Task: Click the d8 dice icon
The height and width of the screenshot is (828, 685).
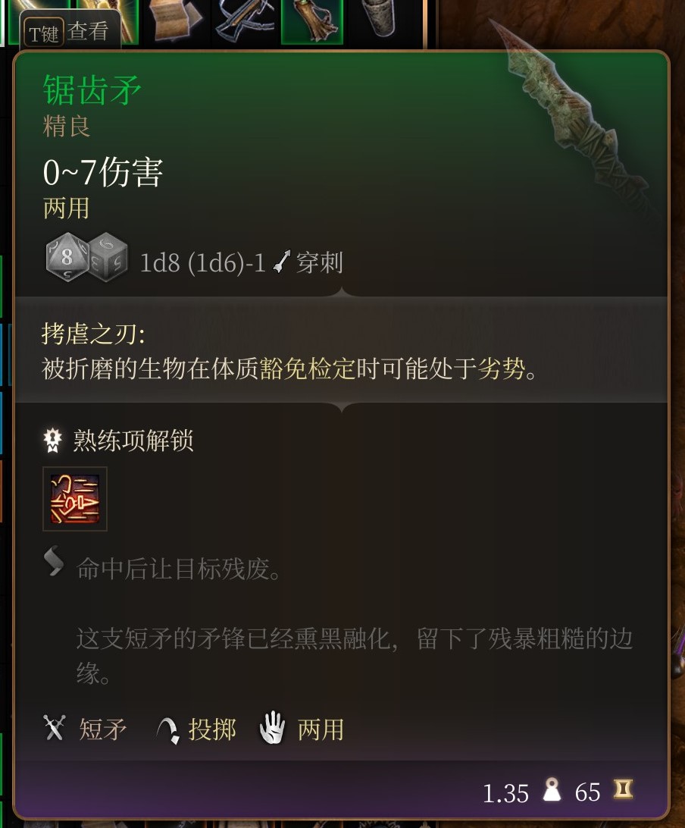Action: coord(67,256)
